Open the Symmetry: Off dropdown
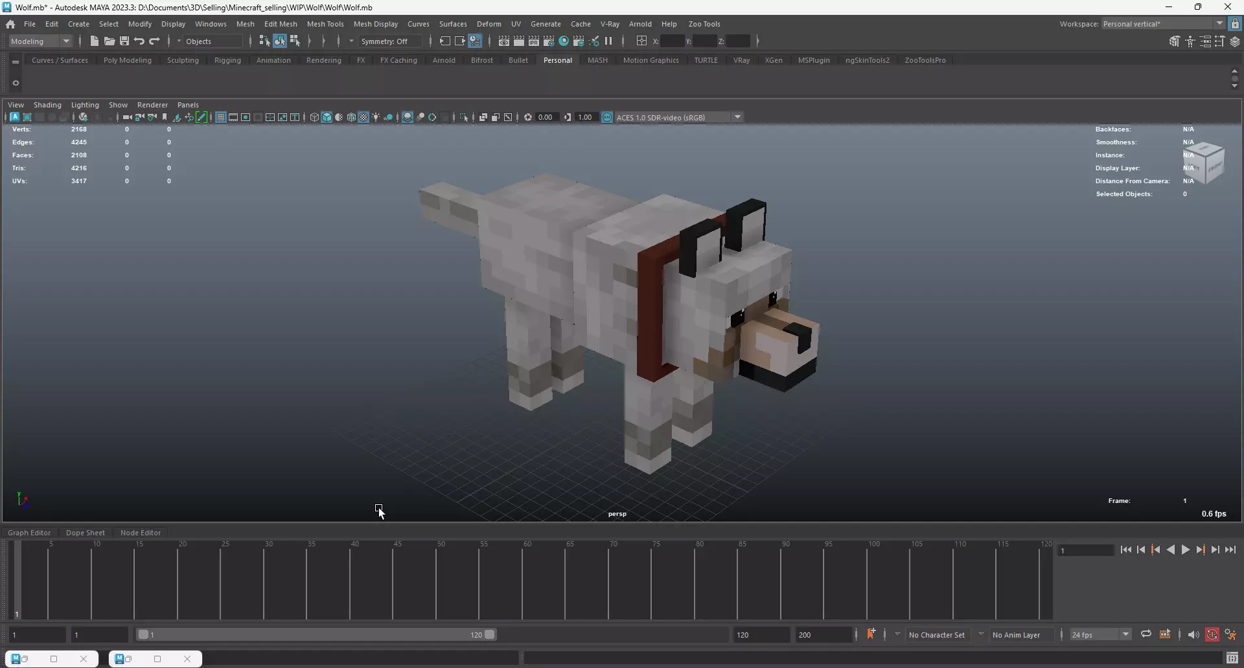 coord(391,41)
